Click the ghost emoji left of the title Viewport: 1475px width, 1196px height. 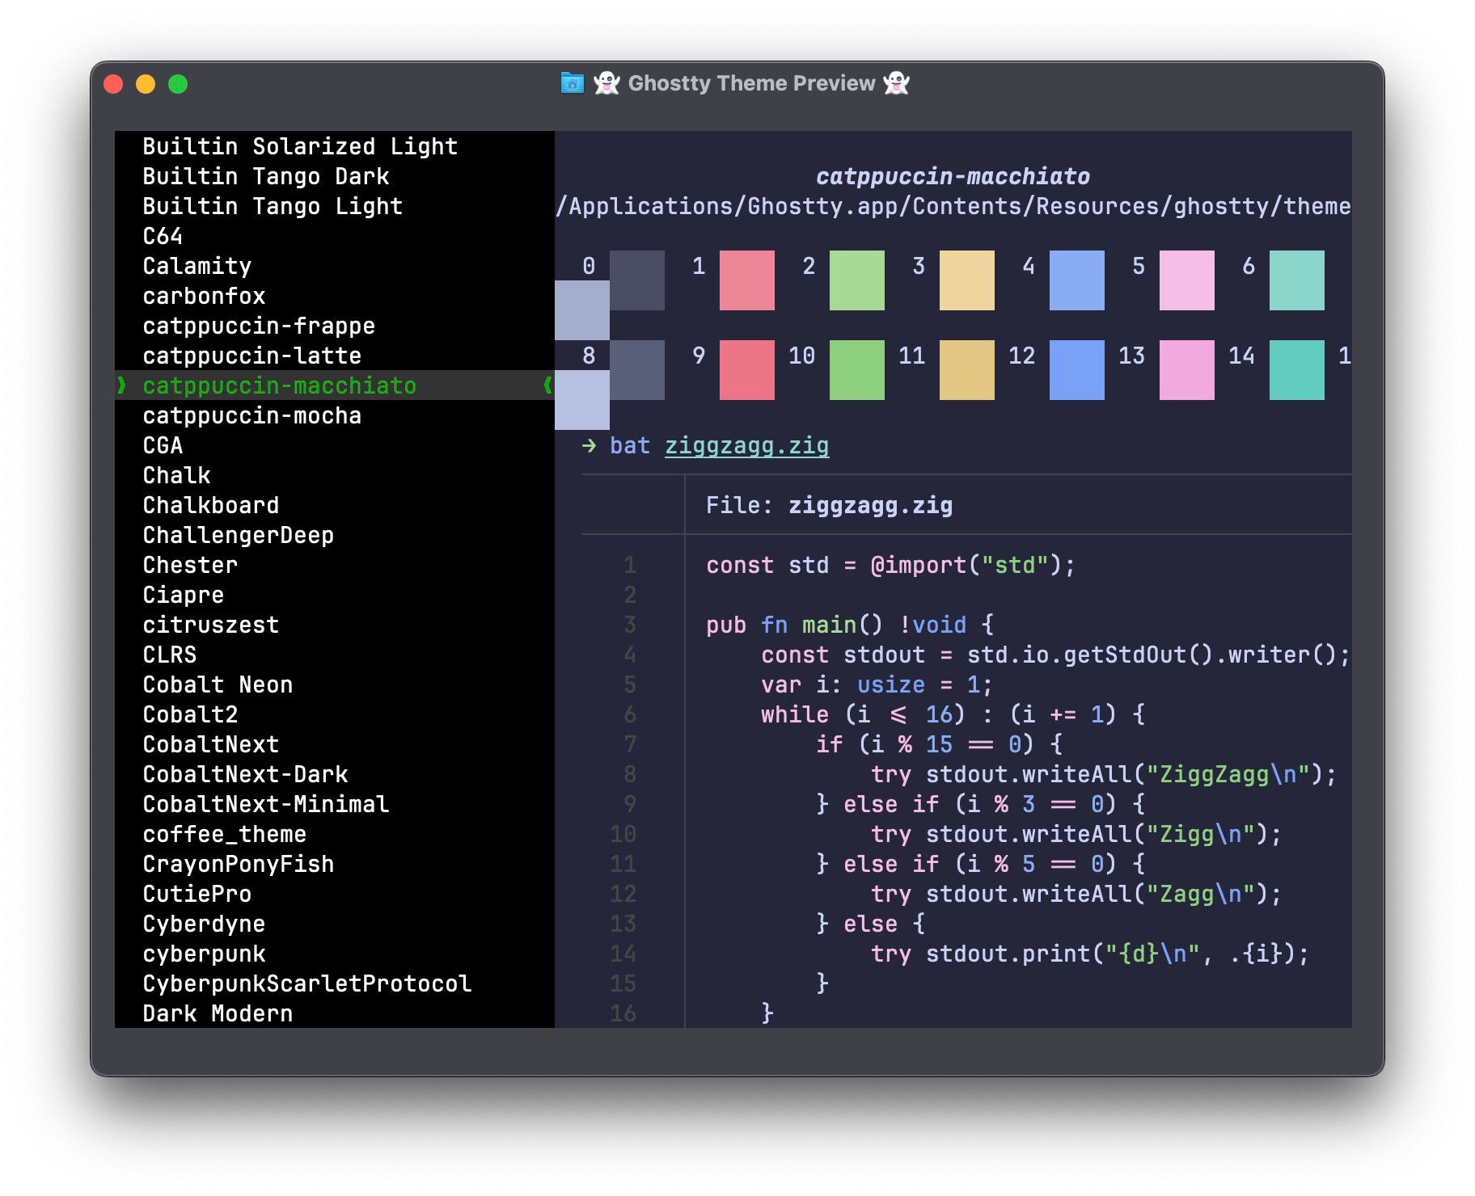click(x=606, y=82)
